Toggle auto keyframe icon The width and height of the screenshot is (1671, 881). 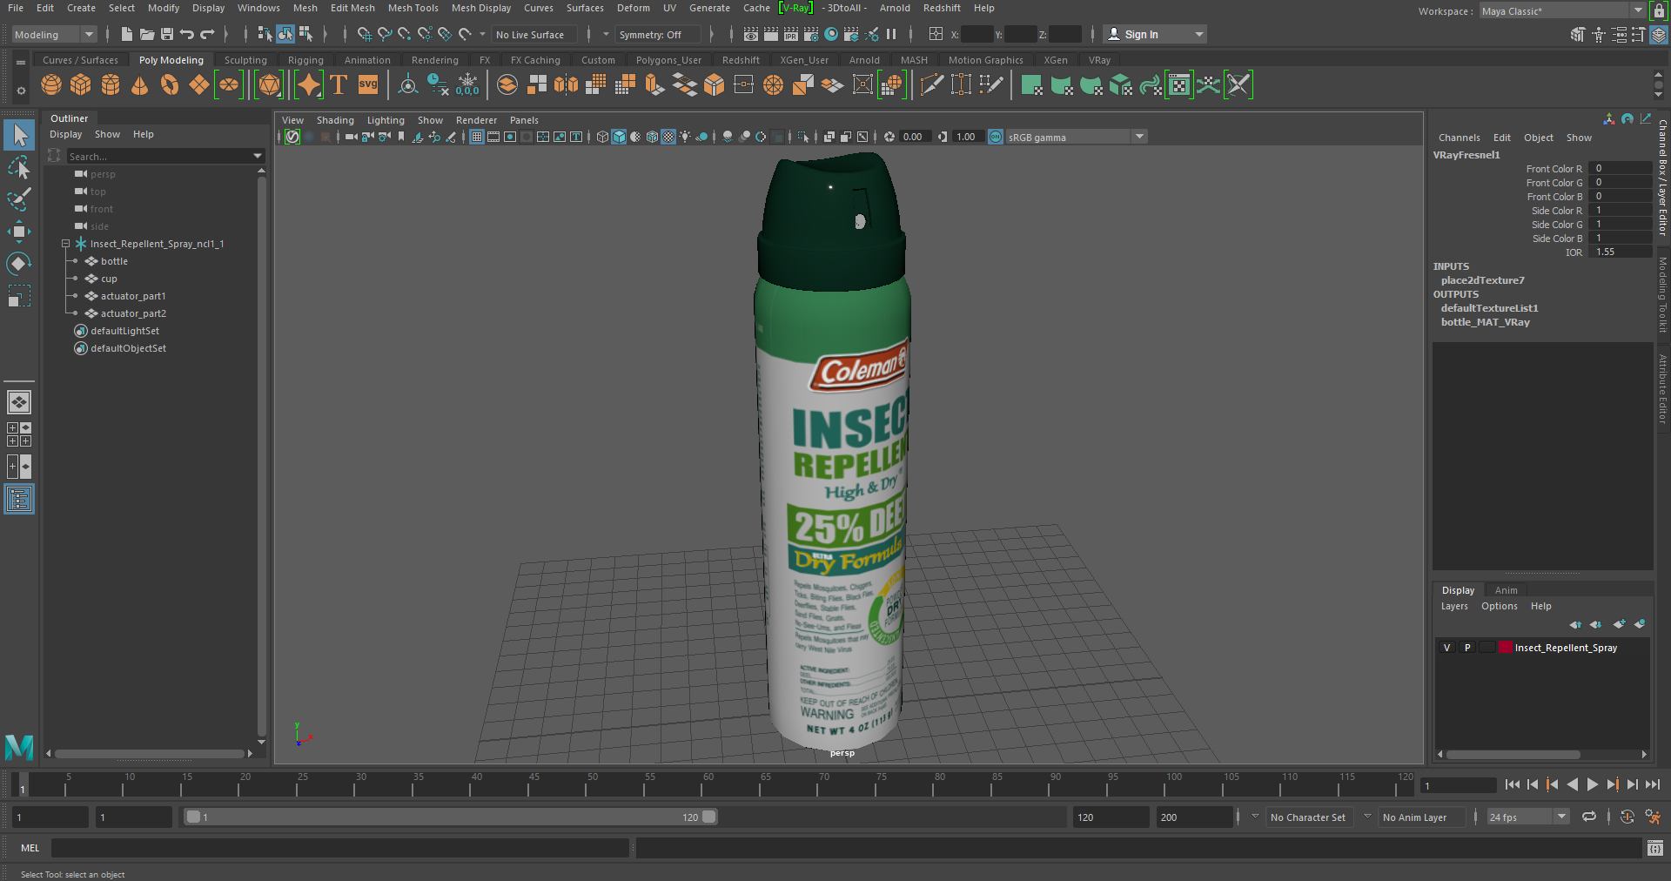(1627, 817)
